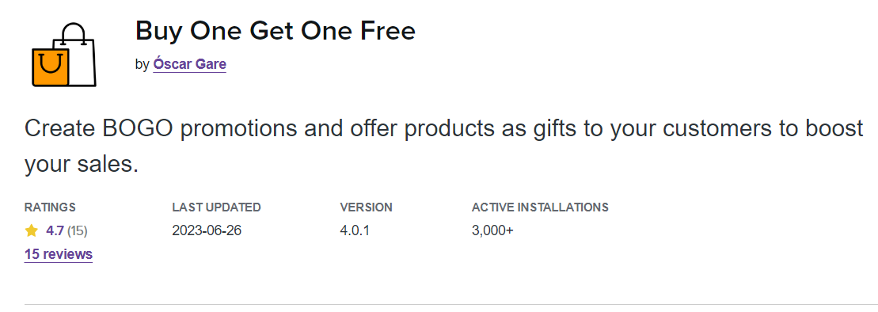Click the ACTIVE INSTALLATIONS label
The width and height of the screenshot is (878, 312).
click(541, 207)
